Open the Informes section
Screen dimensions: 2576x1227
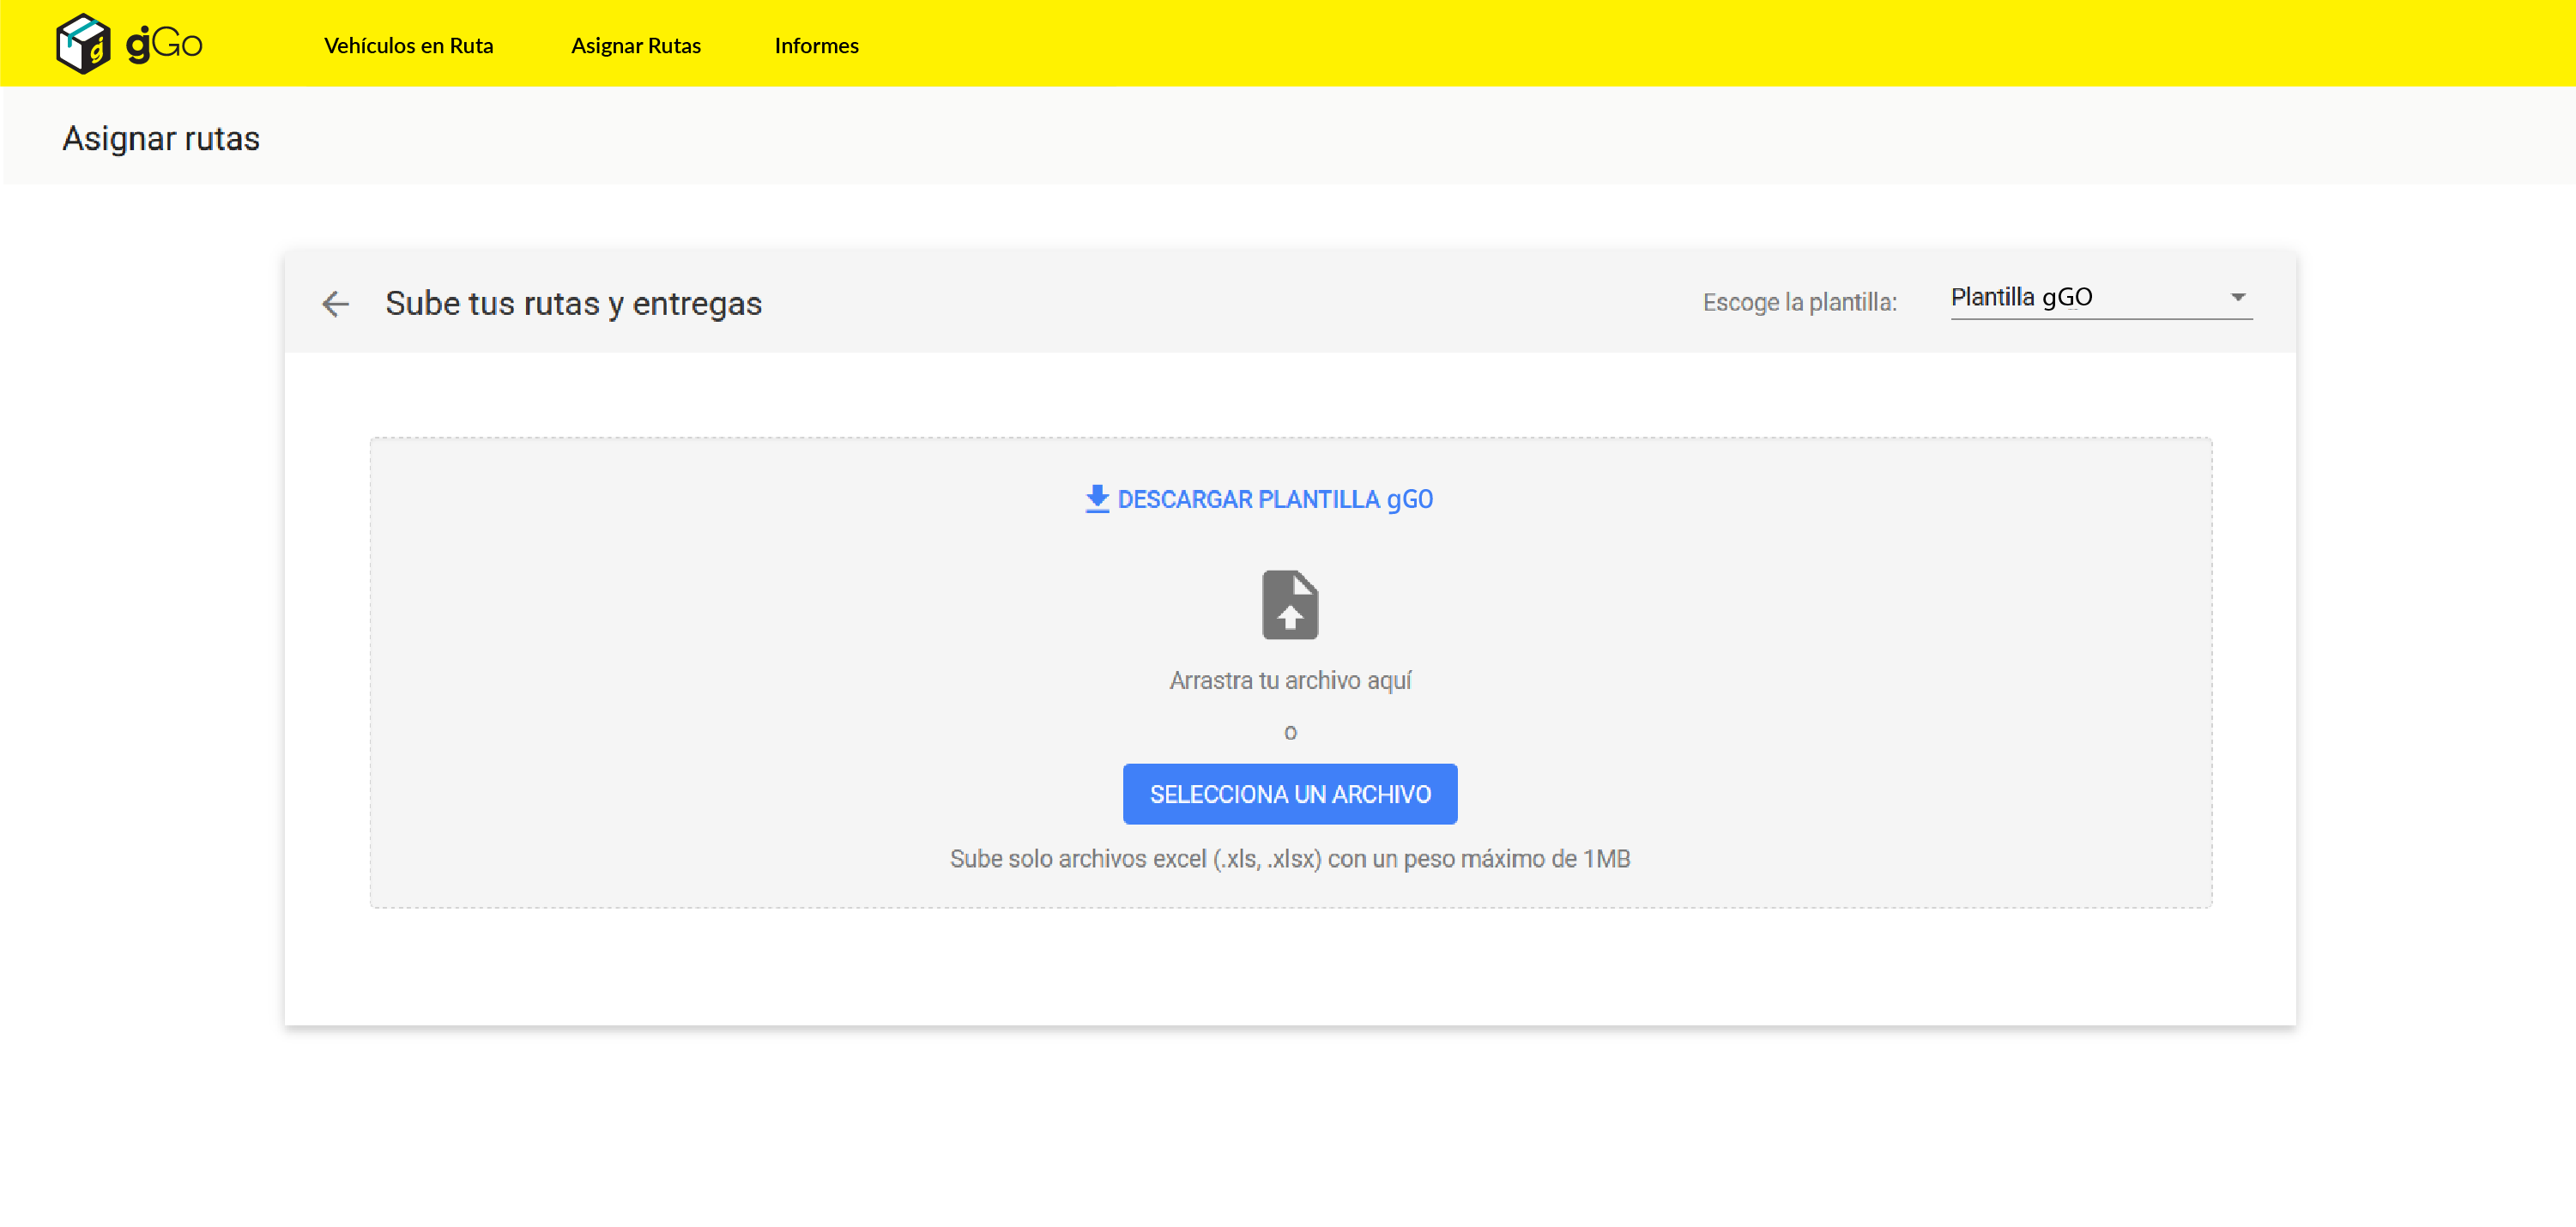817,46
